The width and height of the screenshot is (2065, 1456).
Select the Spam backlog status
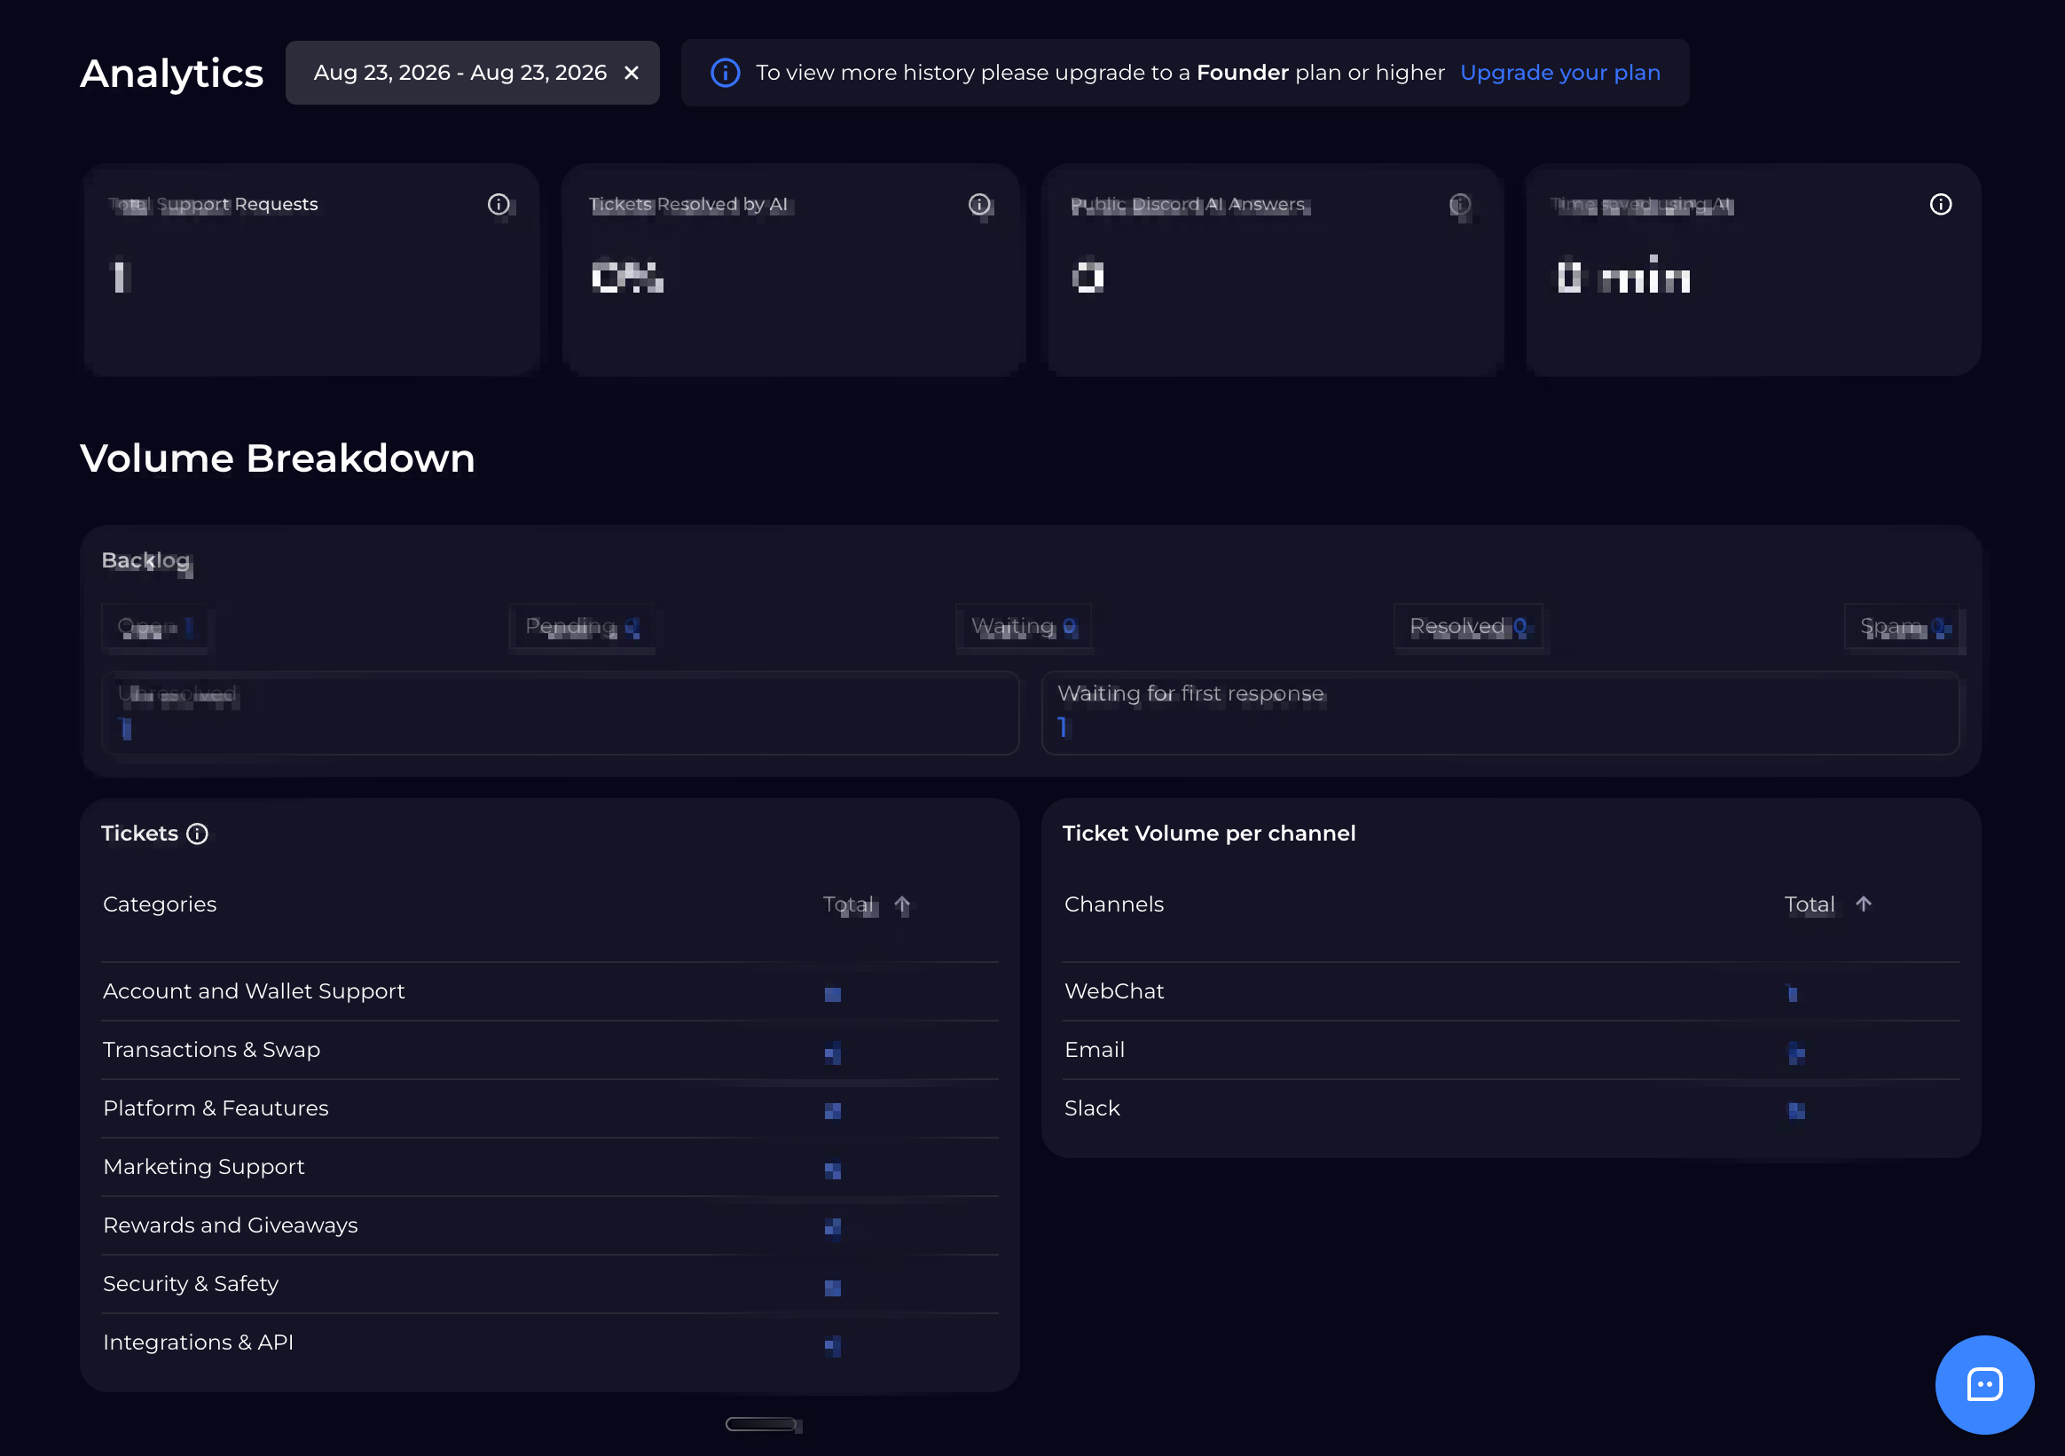pyautogui.click(x=1902, y=626)
